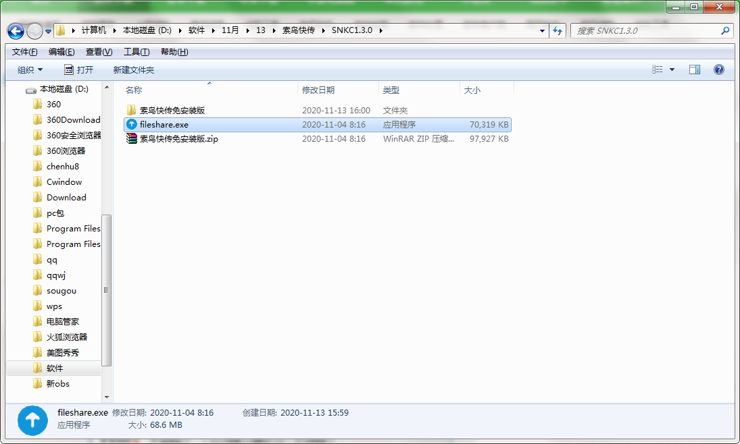Viewport: 740px width, 444px height.
Task: Click the search magnifier icon
Action: tap(725, 30)
